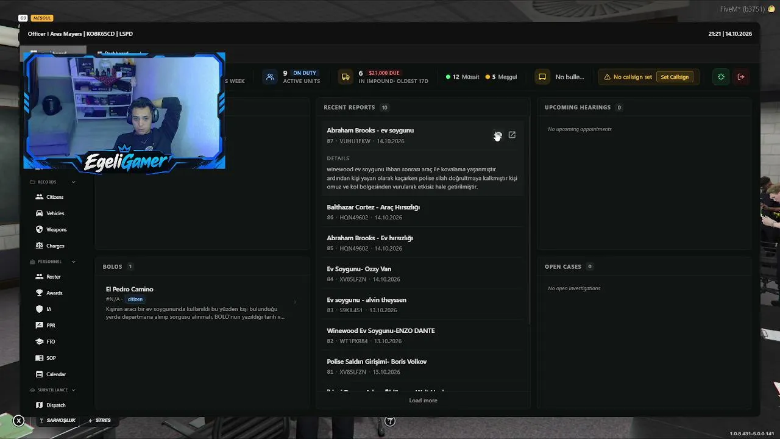
Task: Click the $21,000 DUE impound badge
Action: click(385, 73)
